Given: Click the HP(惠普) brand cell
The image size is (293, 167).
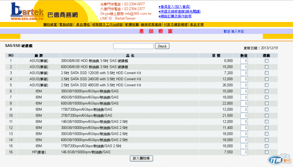Looking at the screenshot, I should click(x=39, y=152).
